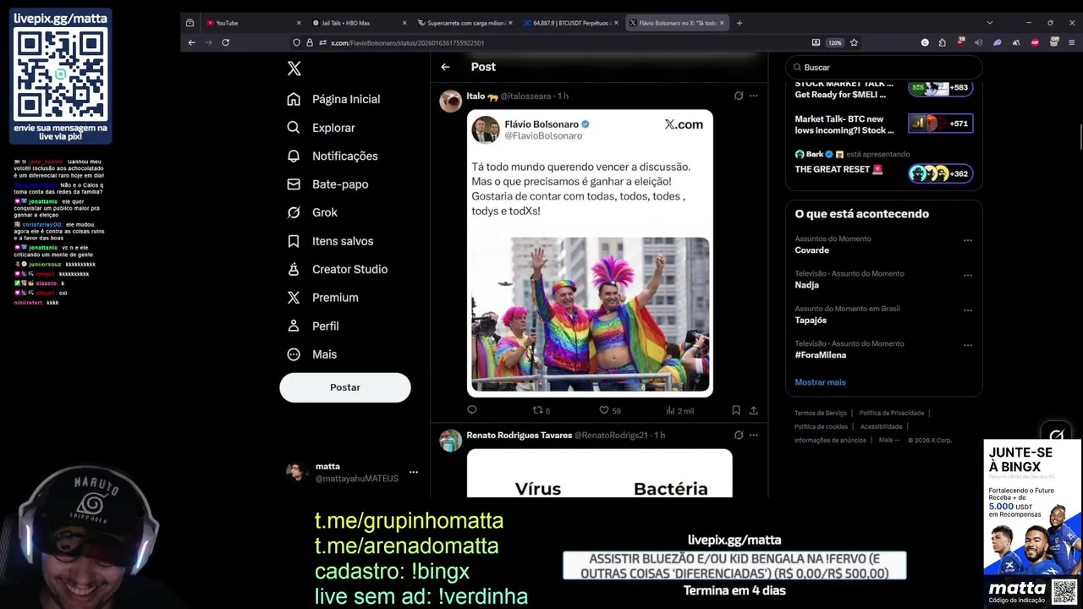1083x609 pixels.
Task: Open options for #ForaMilena trend
Action: click(967, 345)
